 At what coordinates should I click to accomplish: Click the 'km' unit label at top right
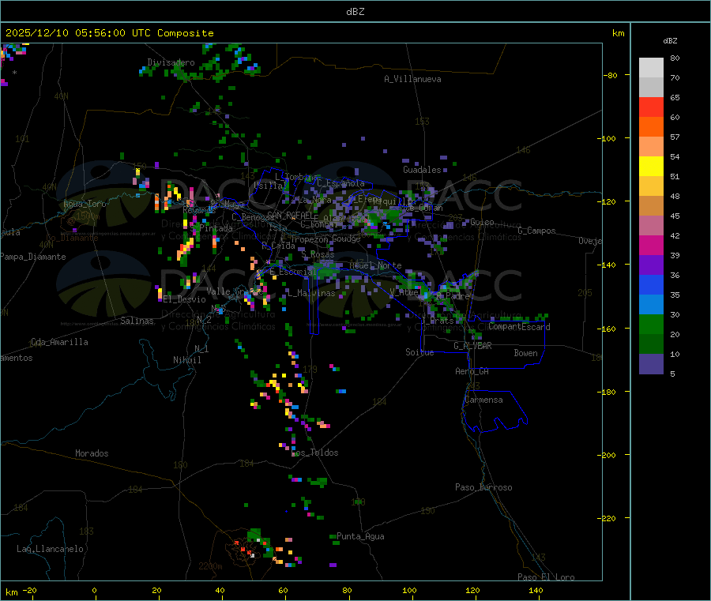(618, 33)
